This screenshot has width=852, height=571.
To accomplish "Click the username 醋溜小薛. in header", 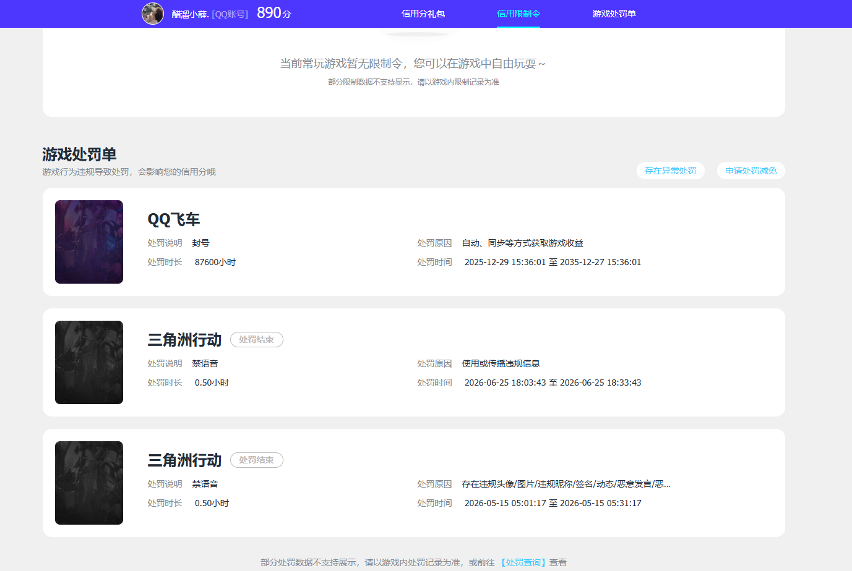I will coord(191,14).
